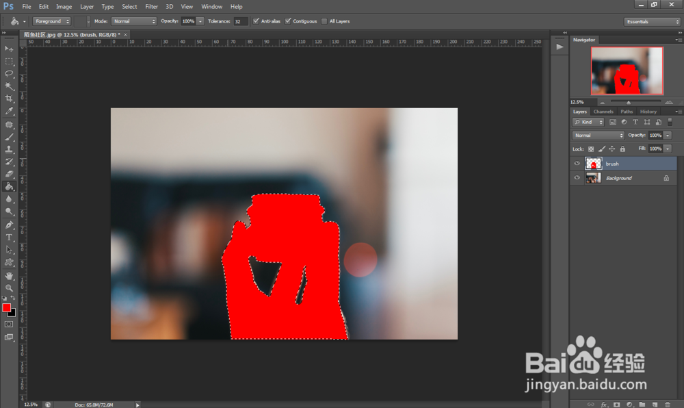Swap foreground and background colors
Image resolution: width=684 pixels, height=408 pixels.
(13, 298)
